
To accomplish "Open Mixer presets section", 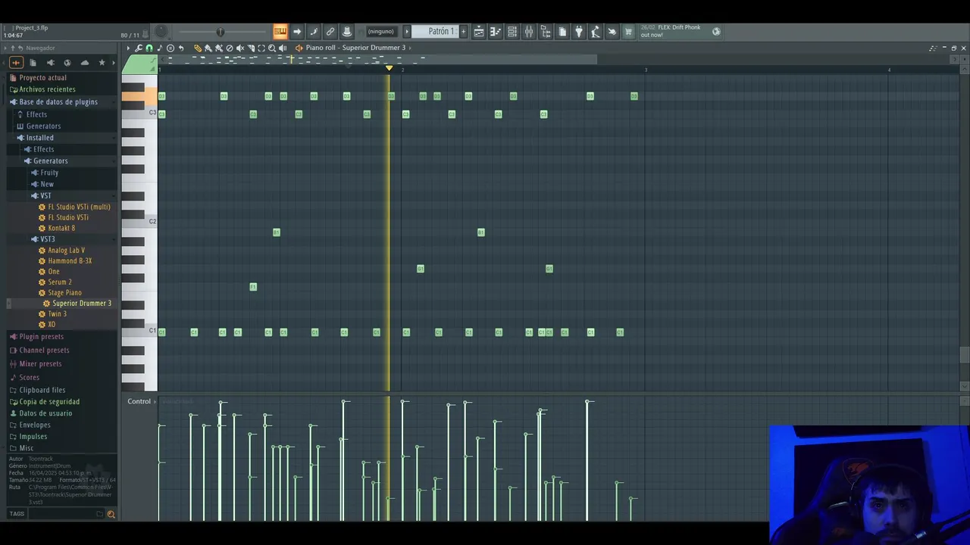I will [40, 364].
